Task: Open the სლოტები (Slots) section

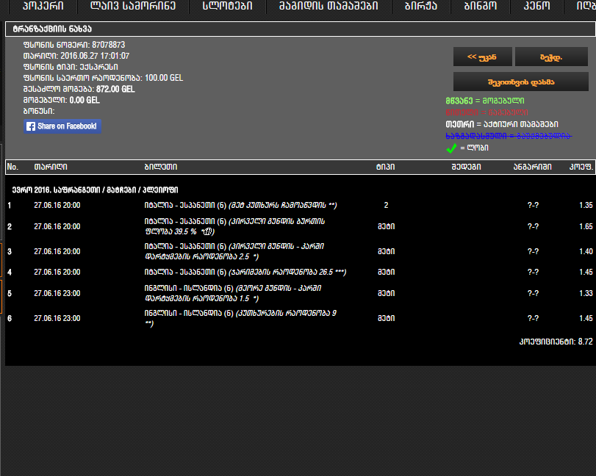Action: 227,7
